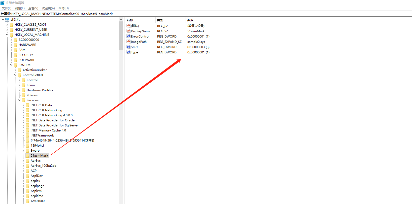412x204 pixels.
Task: Select the AarSvc_100ba2eb key
Action: tap(43, 166)
